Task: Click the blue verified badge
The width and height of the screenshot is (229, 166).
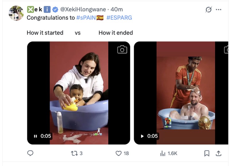Action: click(x=55, y=9)
